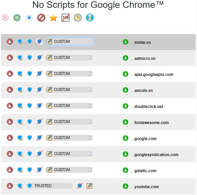The width and height of the screenshot is (197, 195).
Task: Toggle temporary clock on fontawesome.com Custom preset
Action: [89, 122]
